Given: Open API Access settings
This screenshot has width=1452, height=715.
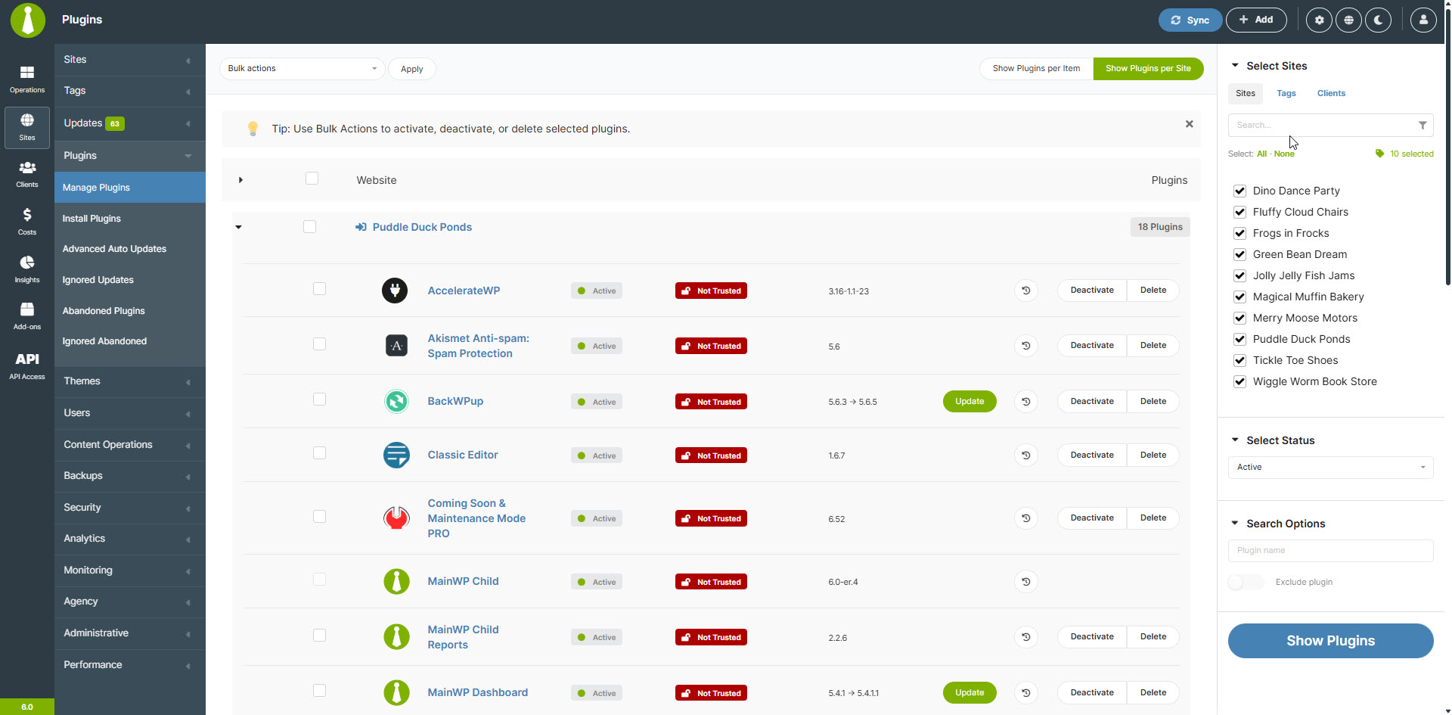Looking at the screenshot, I should pyautogui.click(x=27, y=365).
